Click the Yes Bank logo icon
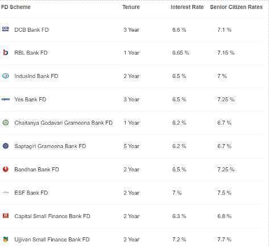269x247 pixels. (6, 99)
